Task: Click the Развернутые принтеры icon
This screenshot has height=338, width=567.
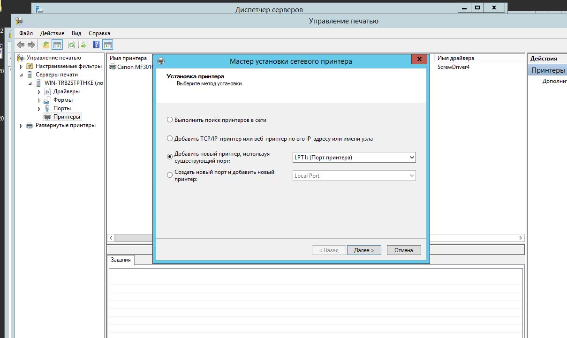Action: (30, 125)
